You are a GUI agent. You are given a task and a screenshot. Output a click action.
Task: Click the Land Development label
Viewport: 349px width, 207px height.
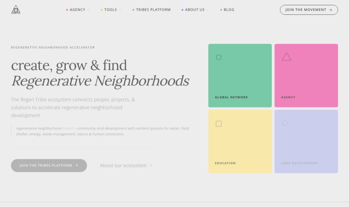[300, 163]
